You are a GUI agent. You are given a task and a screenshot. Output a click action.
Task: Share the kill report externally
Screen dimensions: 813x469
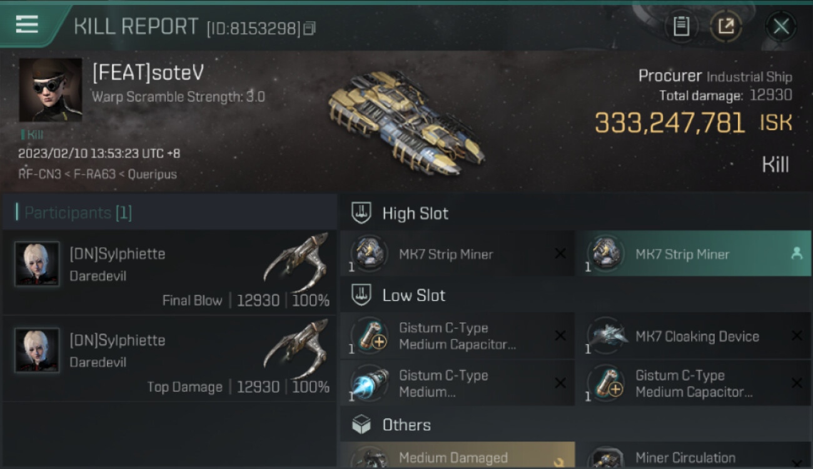tap(726, 26)
